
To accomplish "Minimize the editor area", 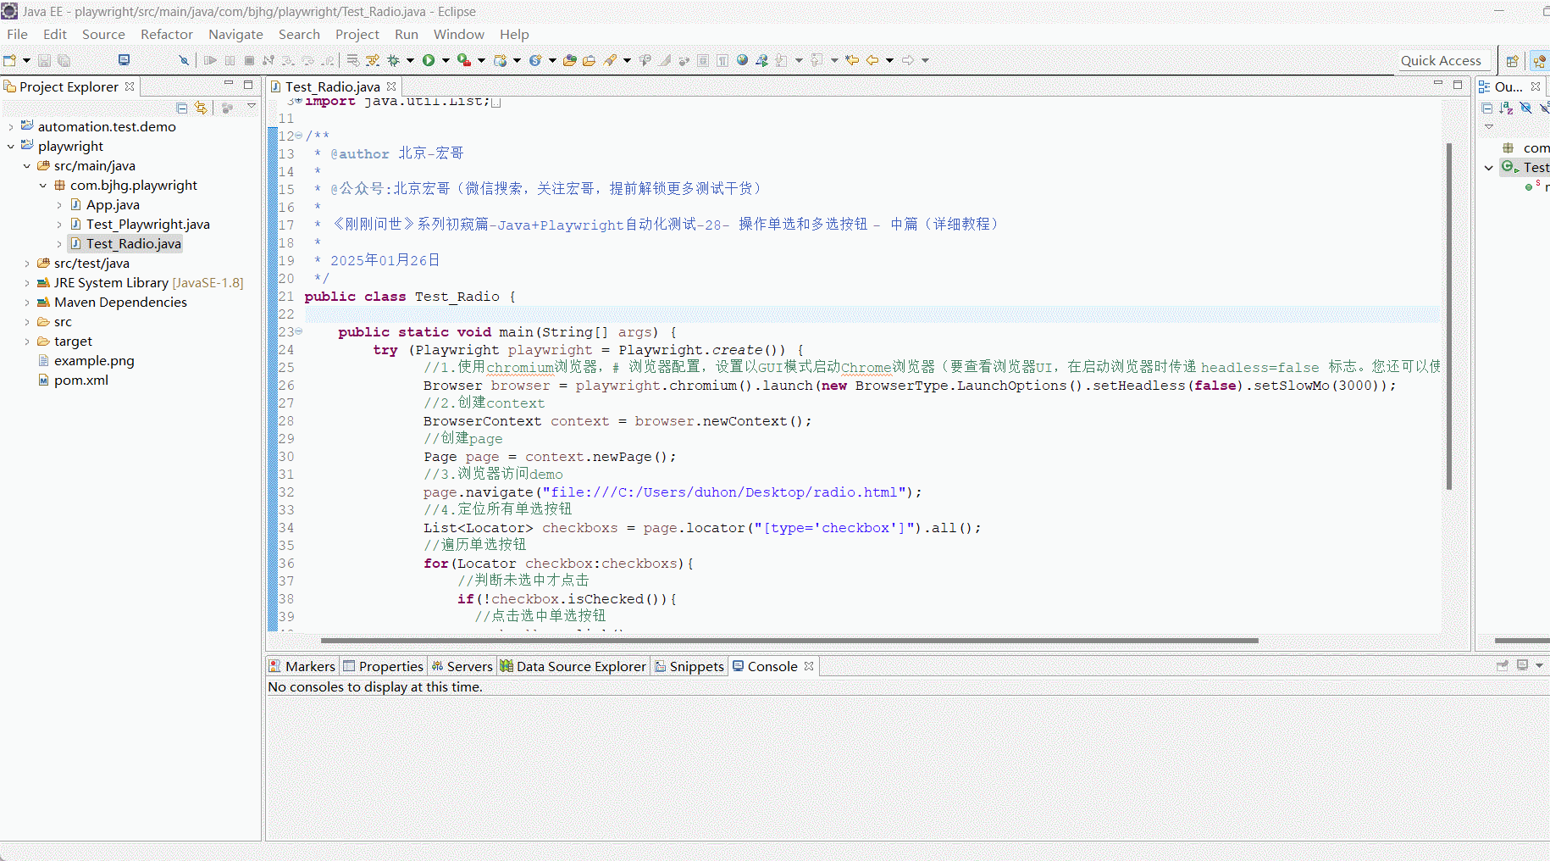I will (x=1437, y=84).
